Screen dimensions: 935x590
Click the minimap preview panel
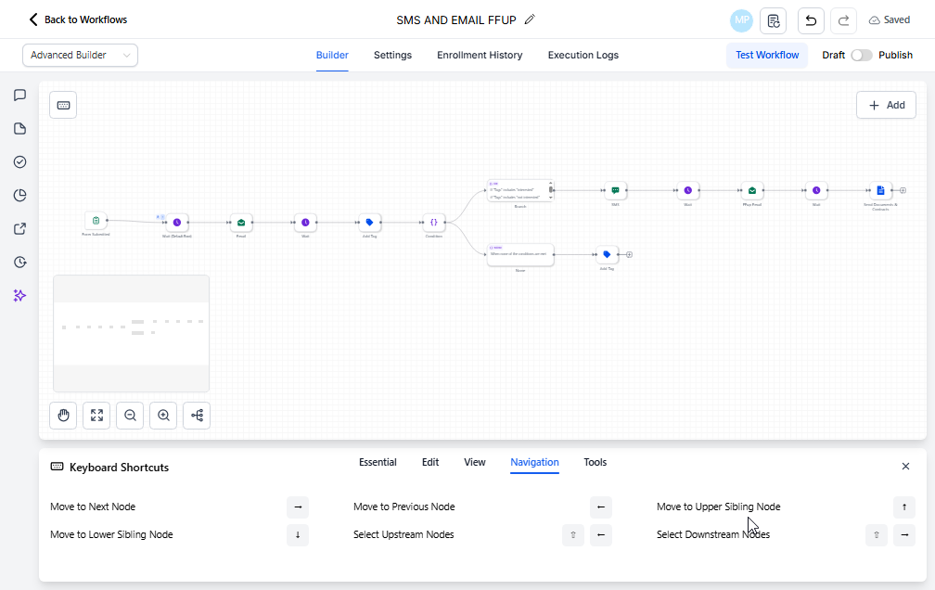pos(131,332)
